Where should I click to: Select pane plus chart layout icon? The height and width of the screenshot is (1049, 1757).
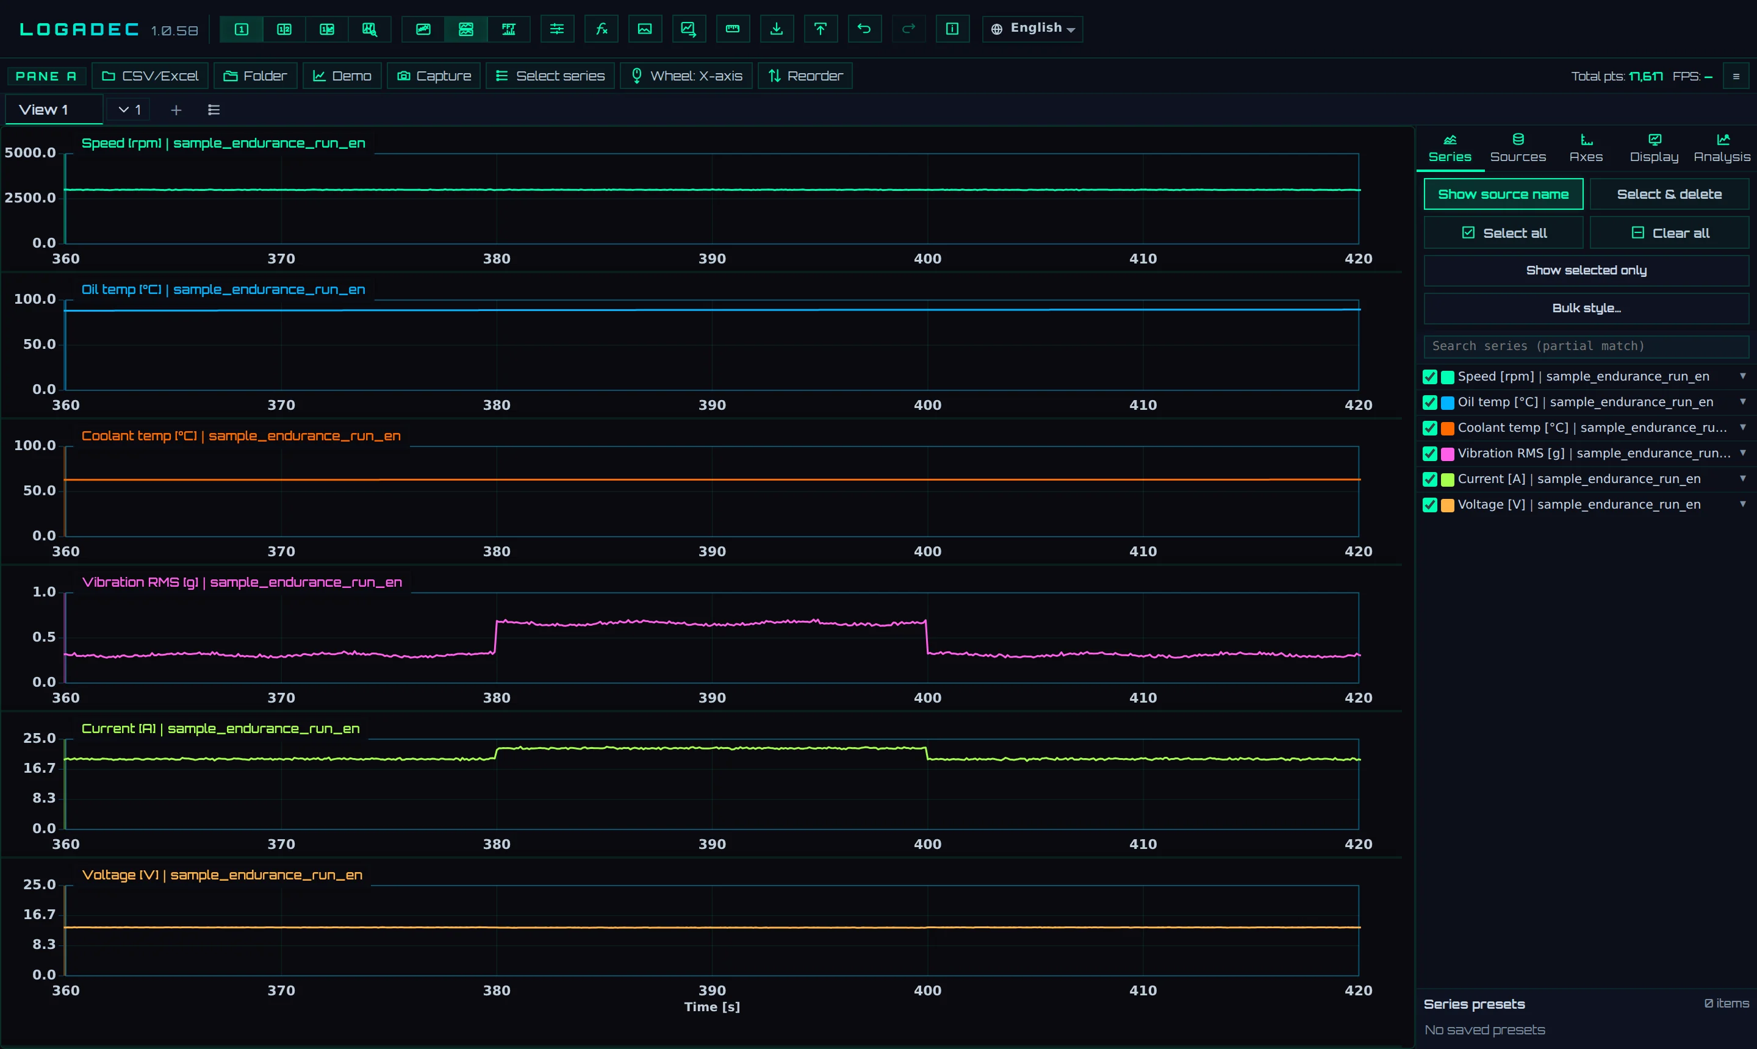tap(326, 29)
